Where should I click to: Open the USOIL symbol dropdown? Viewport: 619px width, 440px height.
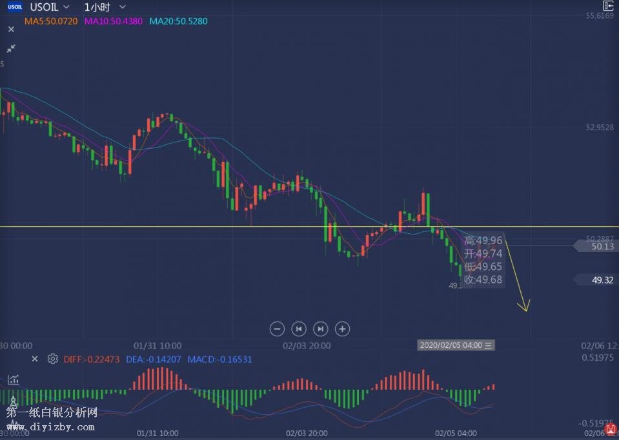coord(66,7)
